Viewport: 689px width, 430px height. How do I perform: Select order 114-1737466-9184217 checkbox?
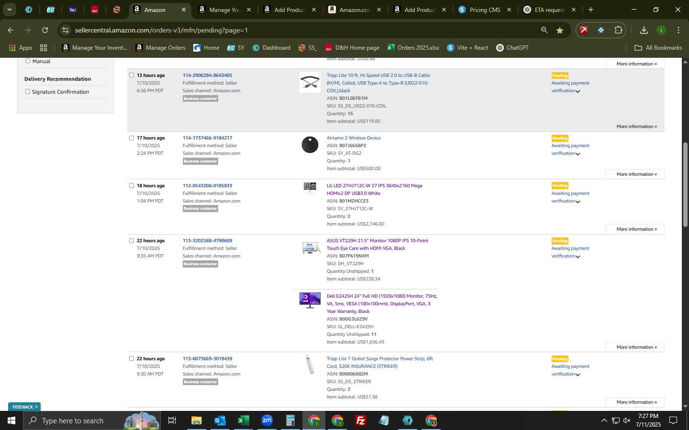pos(132,138)
